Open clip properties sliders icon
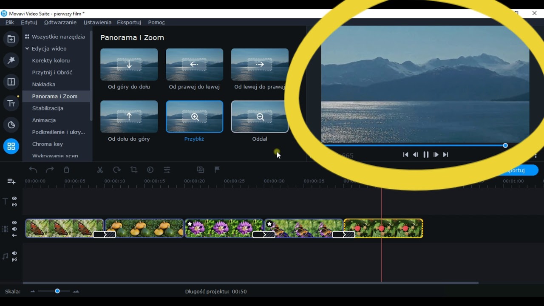Screen dimensions: 544x306 coord(167,170)
